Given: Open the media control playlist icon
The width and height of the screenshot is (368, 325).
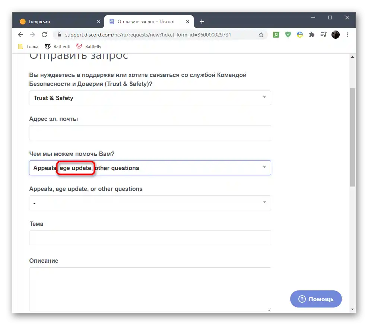Looking at the screenshot, I should click(x=324, y=35).
